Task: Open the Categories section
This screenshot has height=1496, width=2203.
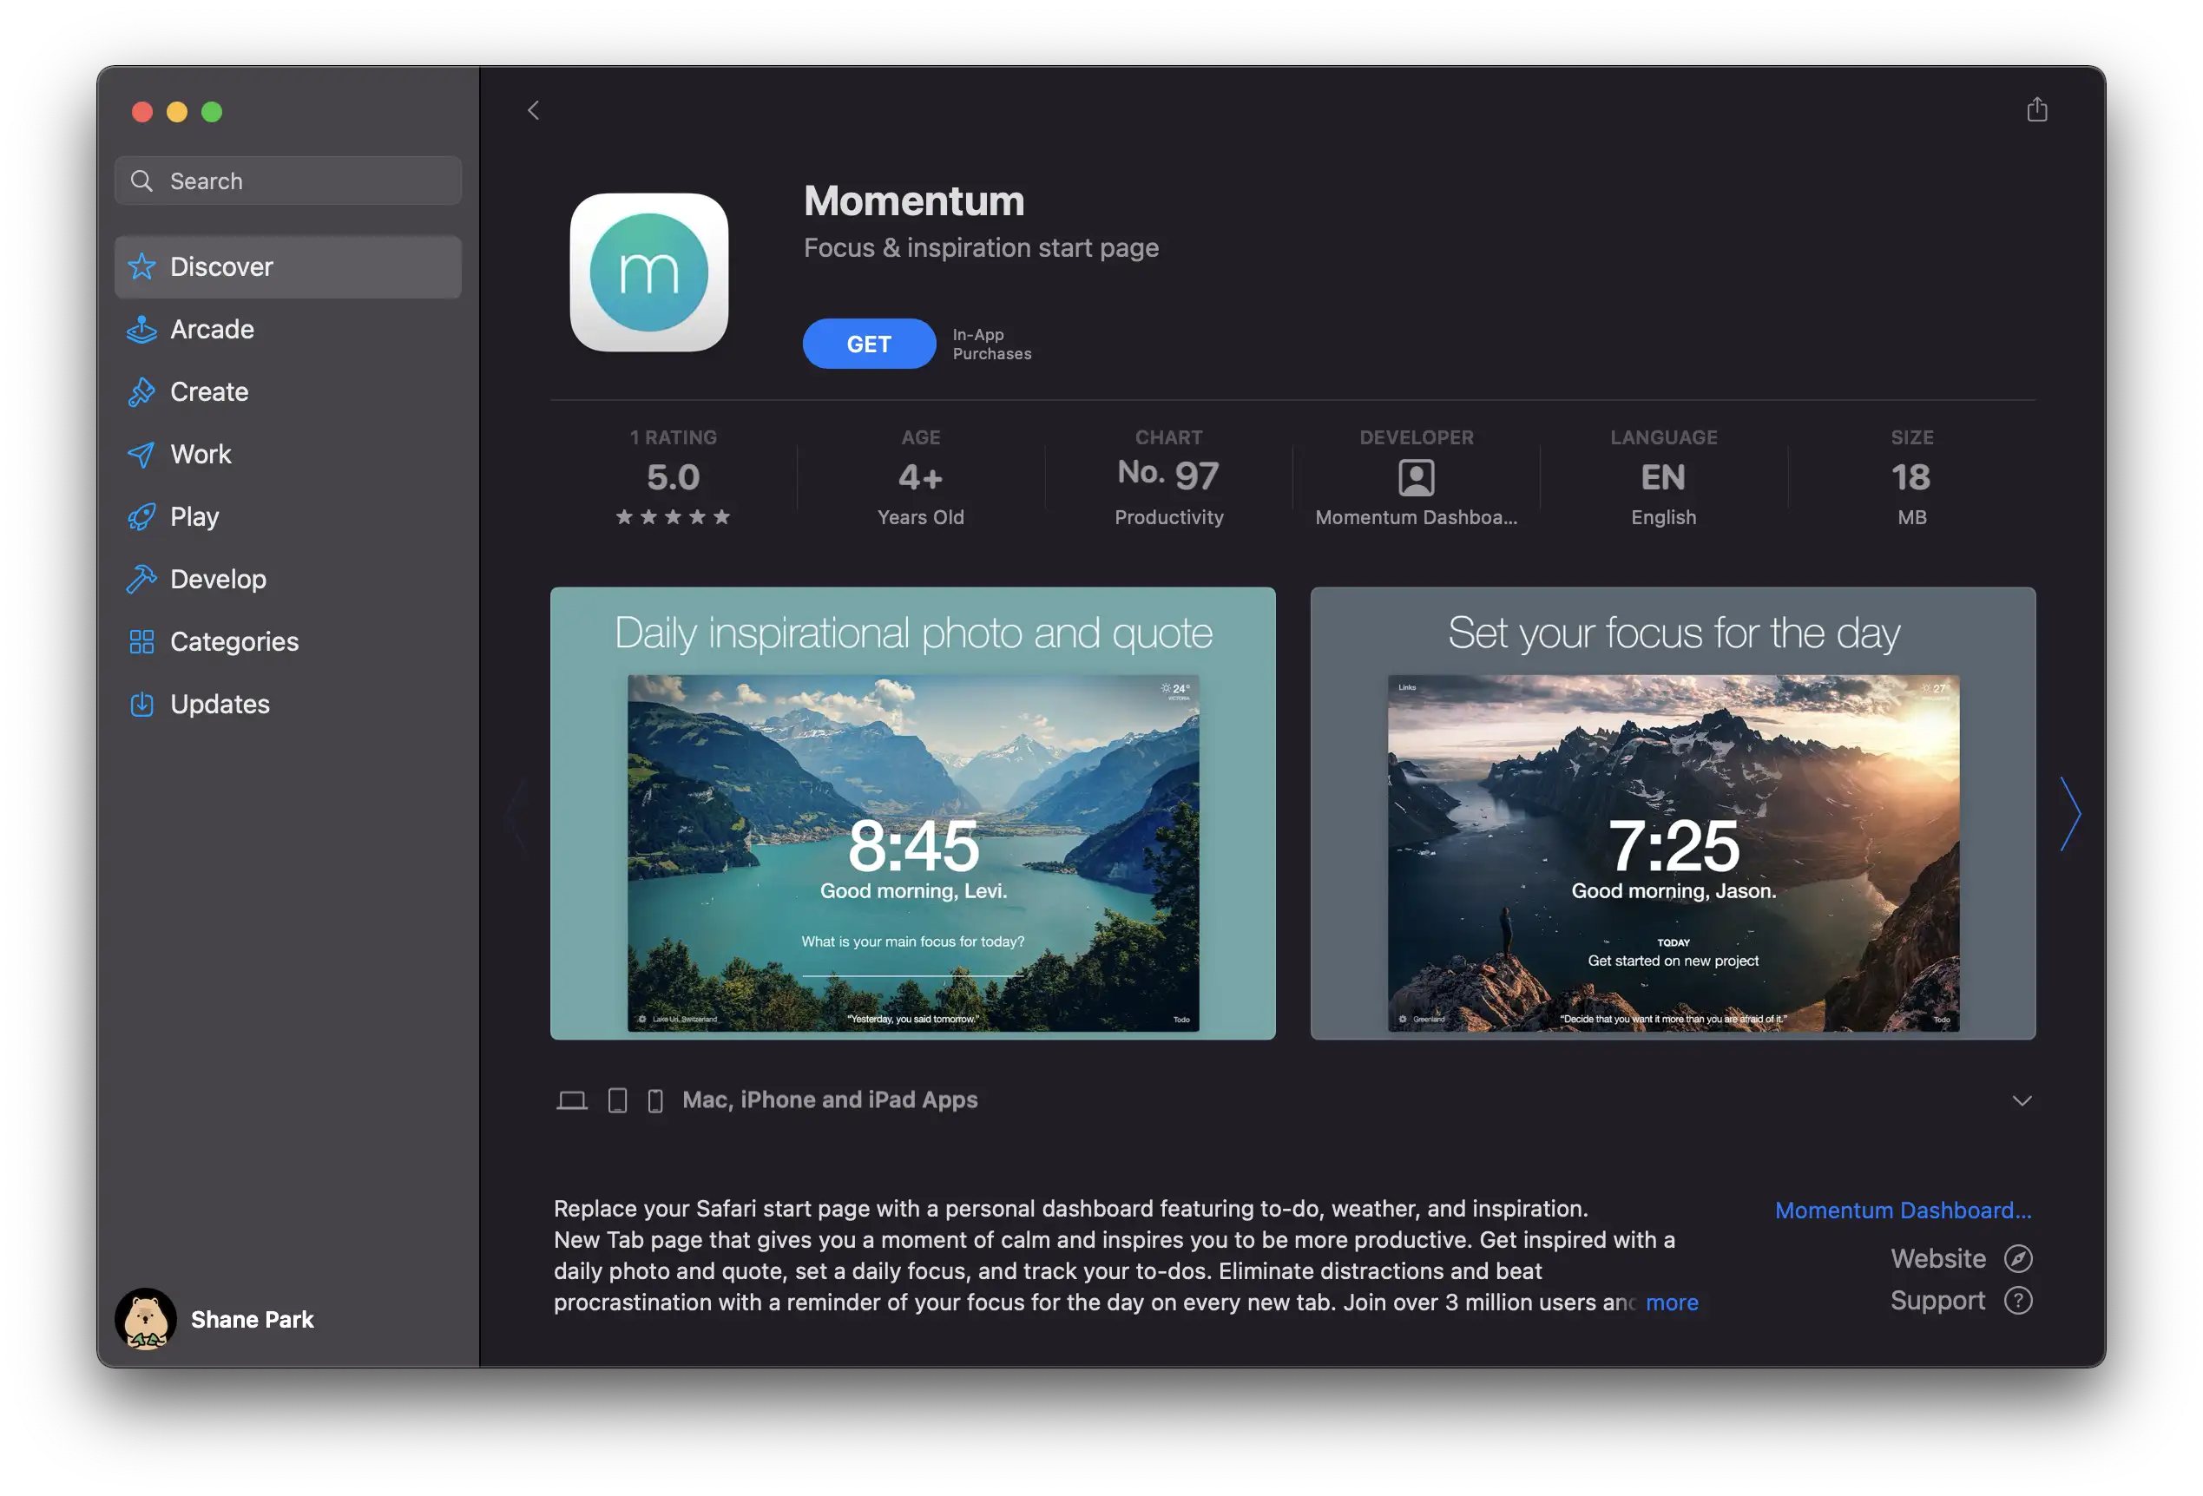Action: click(x=233, y=641)
